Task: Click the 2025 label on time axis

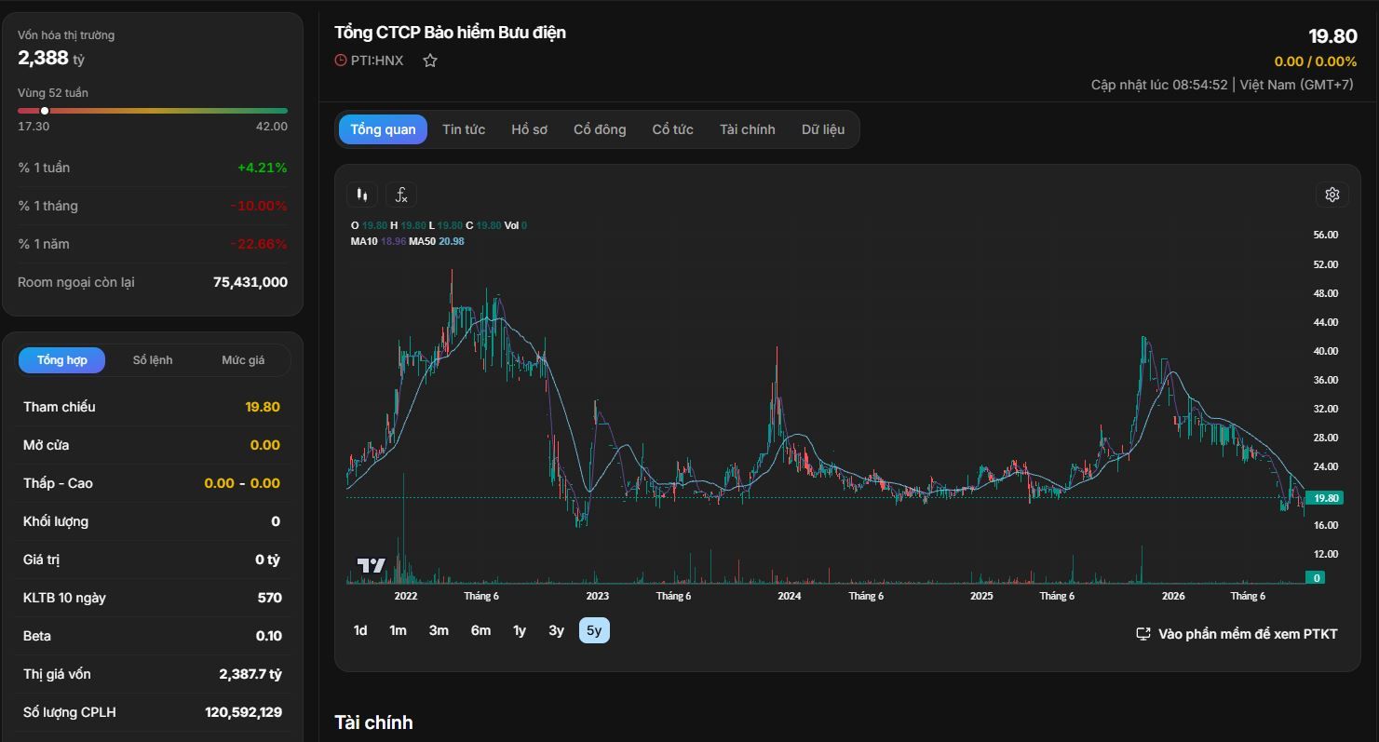Action: point(981,596)
